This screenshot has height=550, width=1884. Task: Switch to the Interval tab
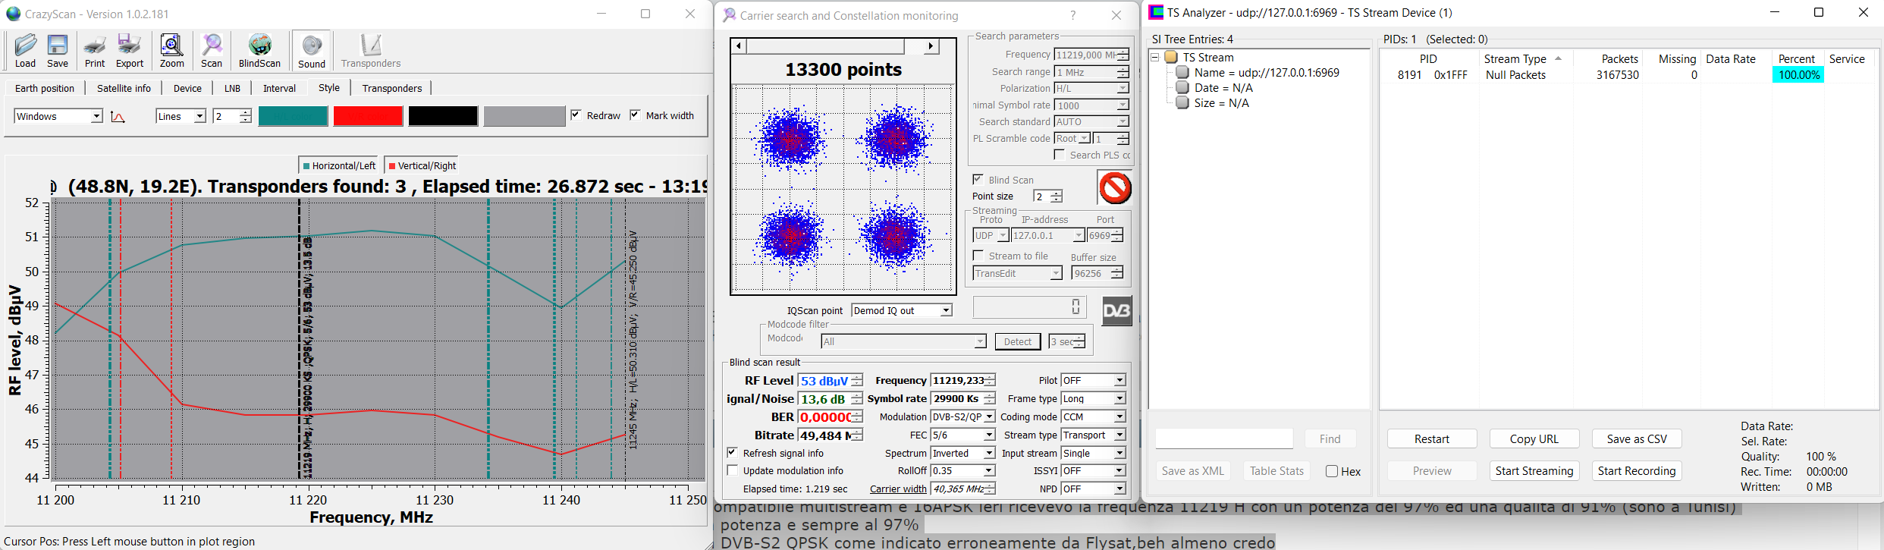279,88
